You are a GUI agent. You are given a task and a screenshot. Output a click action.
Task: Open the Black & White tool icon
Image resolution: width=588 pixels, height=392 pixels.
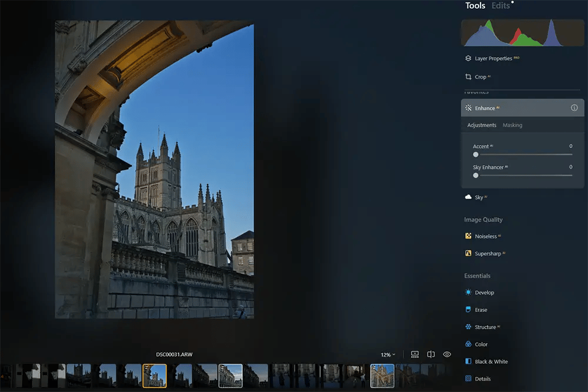click(468, 361)
